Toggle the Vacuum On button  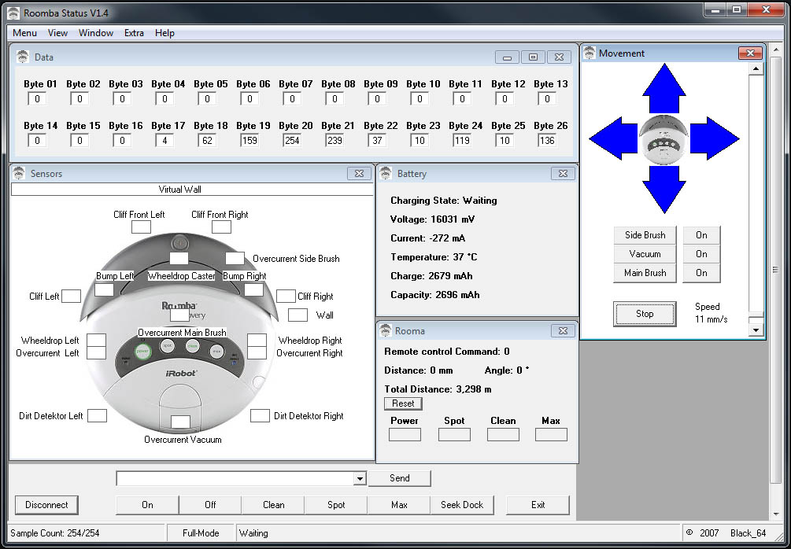click(701, 254)
